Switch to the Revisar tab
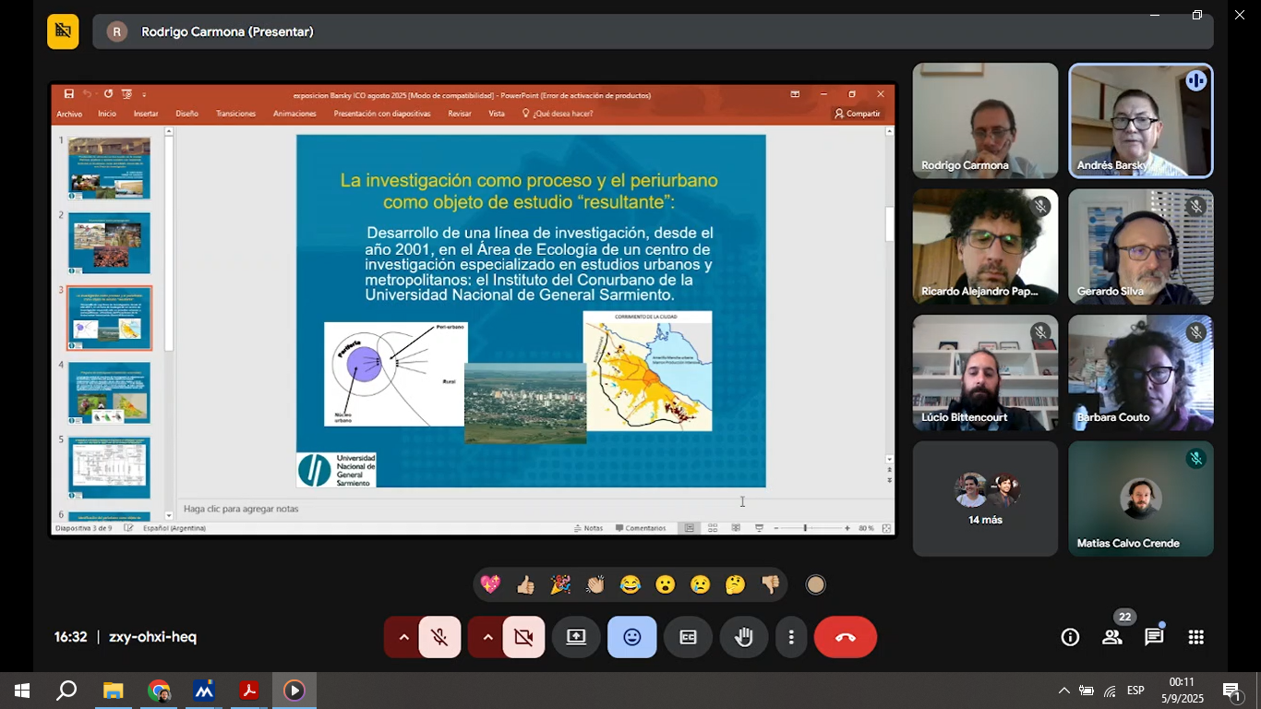 click(x=460, y=114)
